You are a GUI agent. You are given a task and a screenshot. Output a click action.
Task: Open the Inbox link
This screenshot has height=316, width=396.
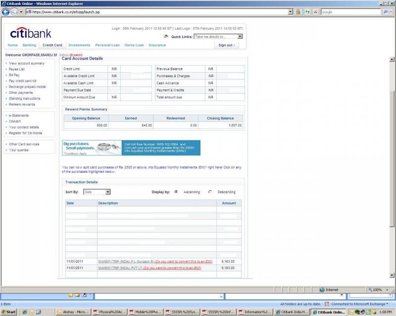click(x=64, y=55)
